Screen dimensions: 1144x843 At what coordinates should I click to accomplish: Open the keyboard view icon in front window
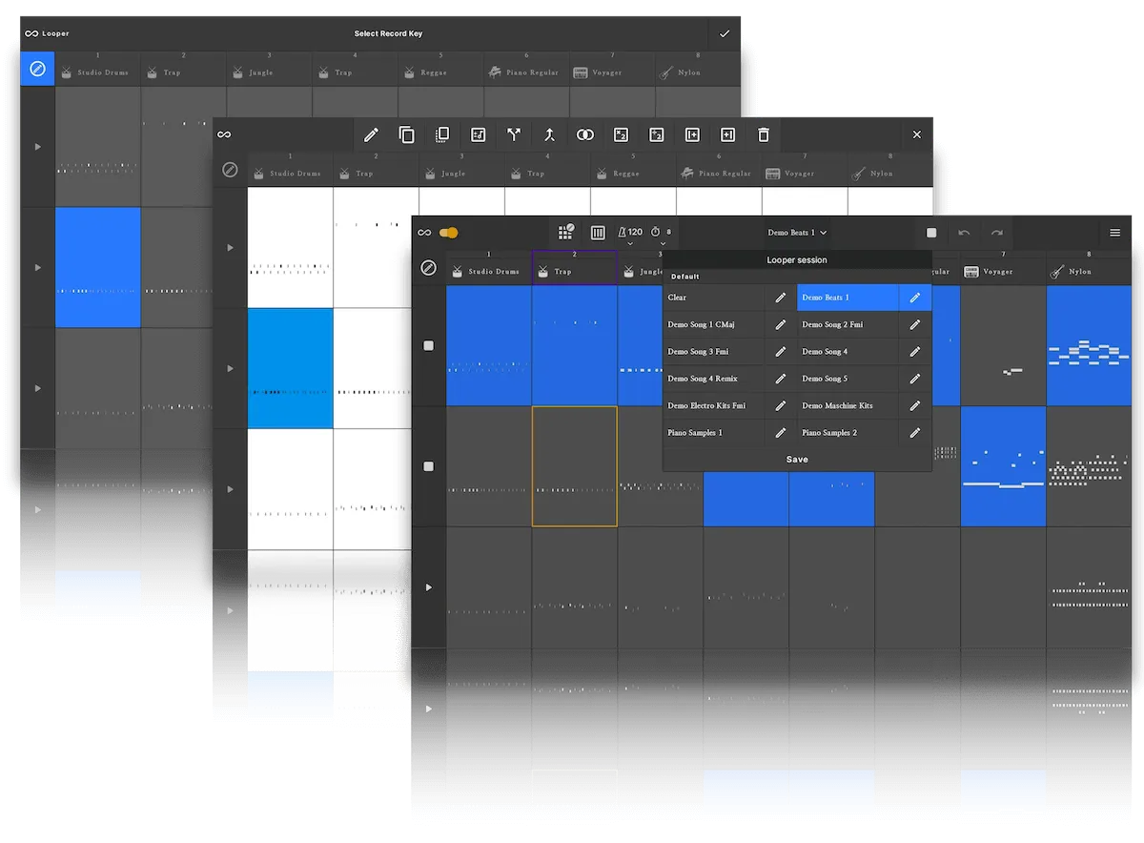[599, 233]
